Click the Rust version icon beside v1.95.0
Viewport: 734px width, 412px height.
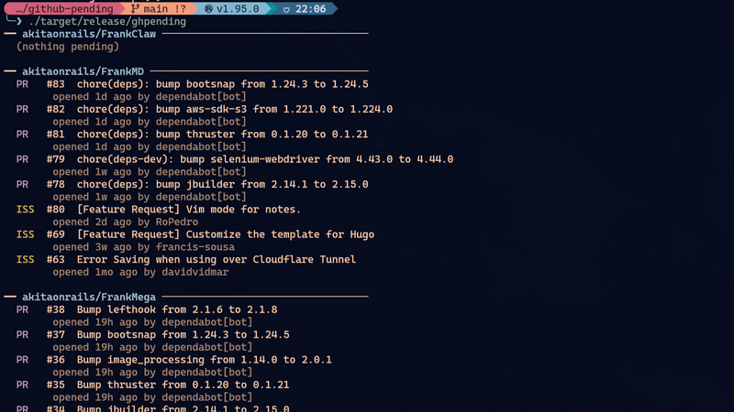(208, 9)
